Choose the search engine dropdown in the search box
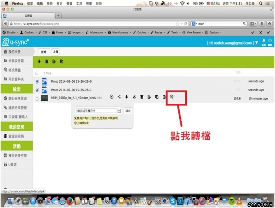 194,24
